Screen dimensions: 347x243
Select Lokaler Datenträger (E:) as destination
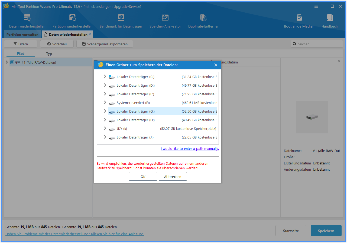[162, 94]
